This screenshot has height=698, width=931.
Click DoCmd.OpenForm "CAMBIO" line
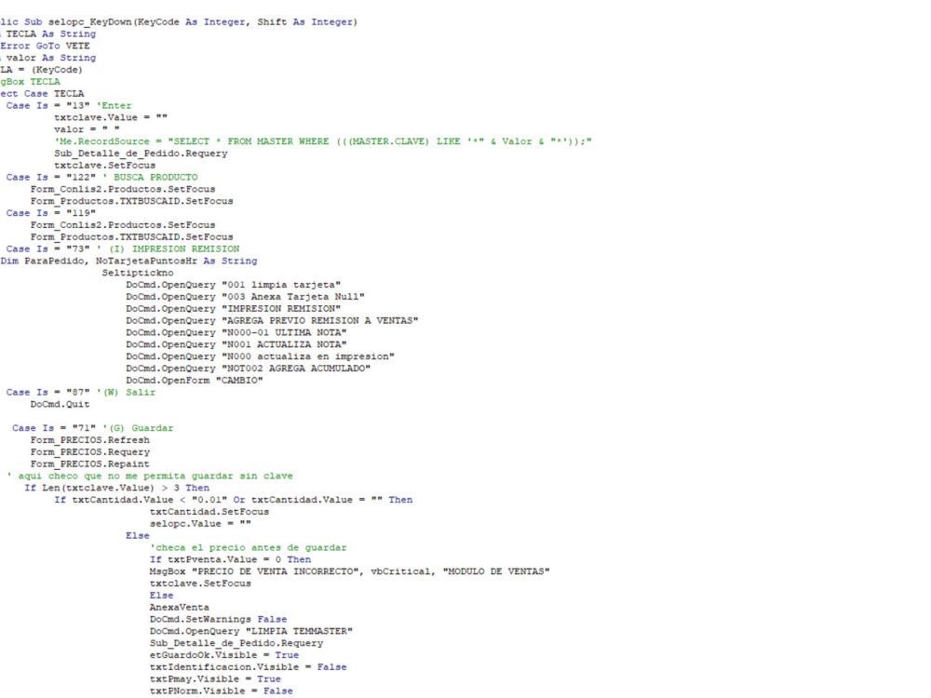pos(195,380)
